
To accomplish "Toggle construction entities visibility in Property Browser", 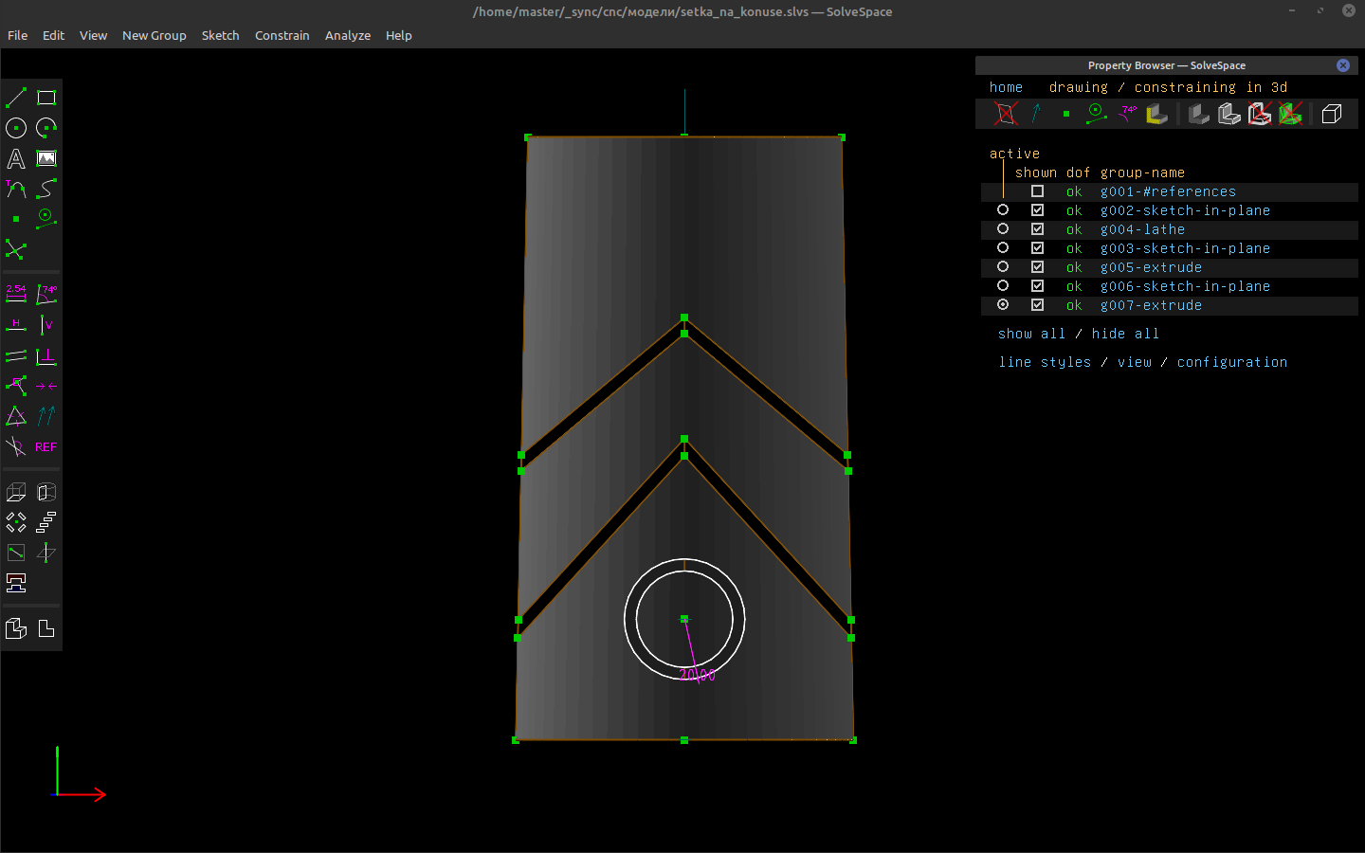I will [x=1097, y=114].
